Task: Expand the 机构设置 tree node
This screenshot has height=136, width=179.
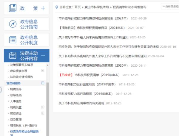Action: coord(43,107)
